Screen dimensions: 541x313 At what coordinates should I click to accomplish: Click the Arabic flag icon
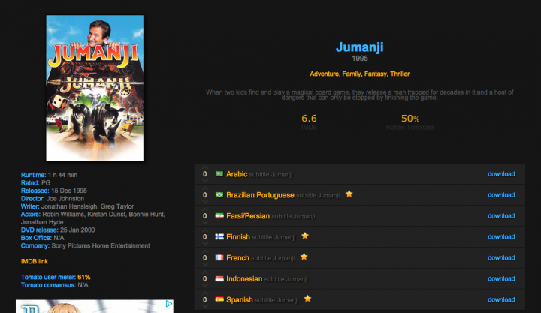point(219,174)
